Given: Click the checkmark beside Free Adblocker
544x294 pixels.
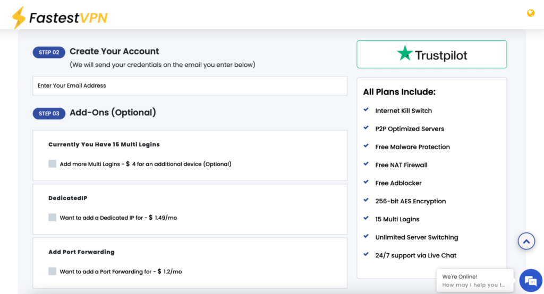Looking at the screenshot, I should click(366, 181).
